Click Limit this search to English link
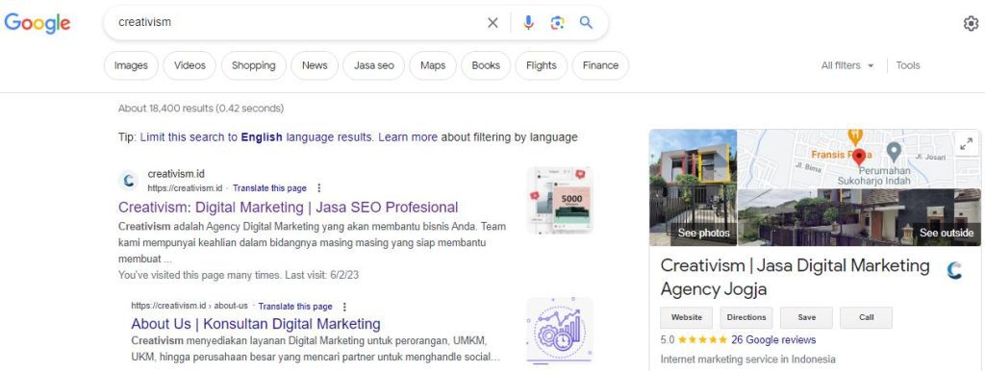Viewport: 985px width, 371px height. (257, 137)
